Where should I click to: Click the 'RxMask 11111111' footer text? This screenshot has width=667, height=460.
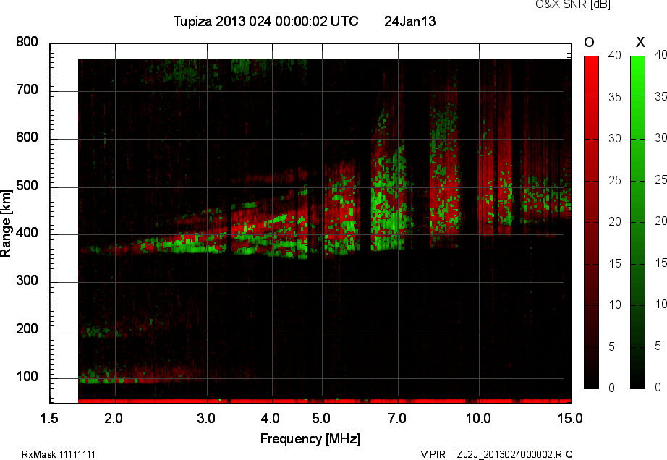(x=59, y=454)
